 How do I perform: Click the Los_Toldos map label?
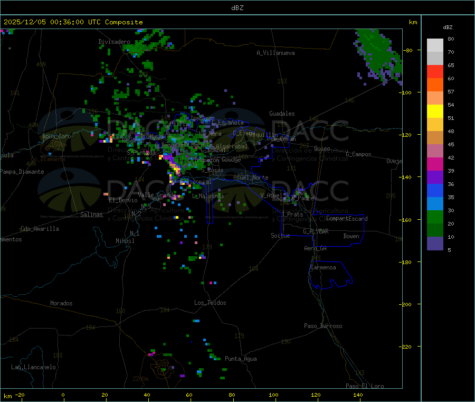coord(210,303)
